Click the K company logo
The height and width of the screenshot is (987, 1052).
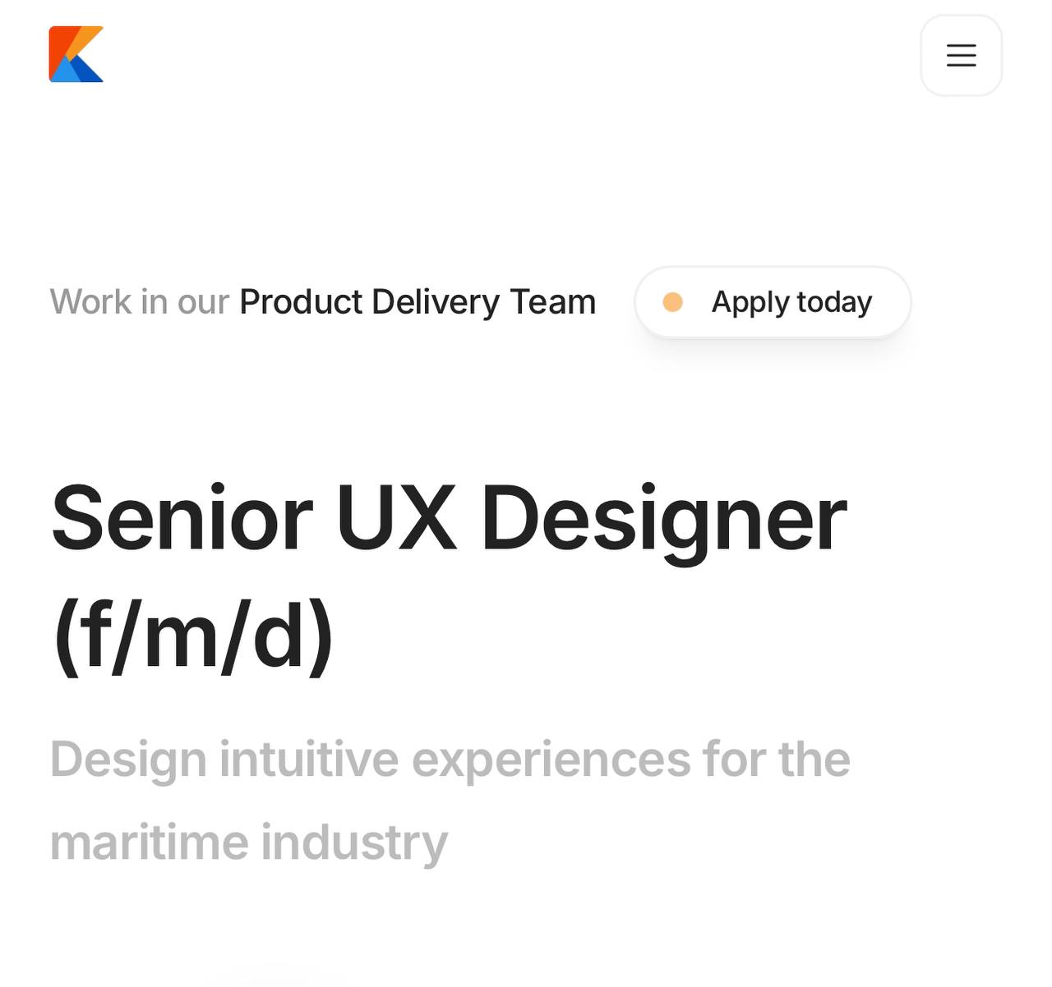(x=76, y=54)
